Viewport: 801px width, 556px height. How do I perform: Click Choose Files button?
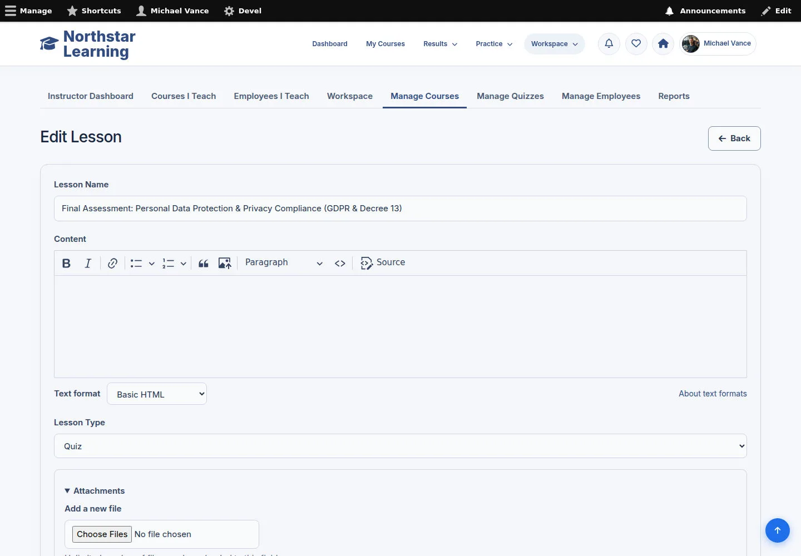click(x=102, y=534)
